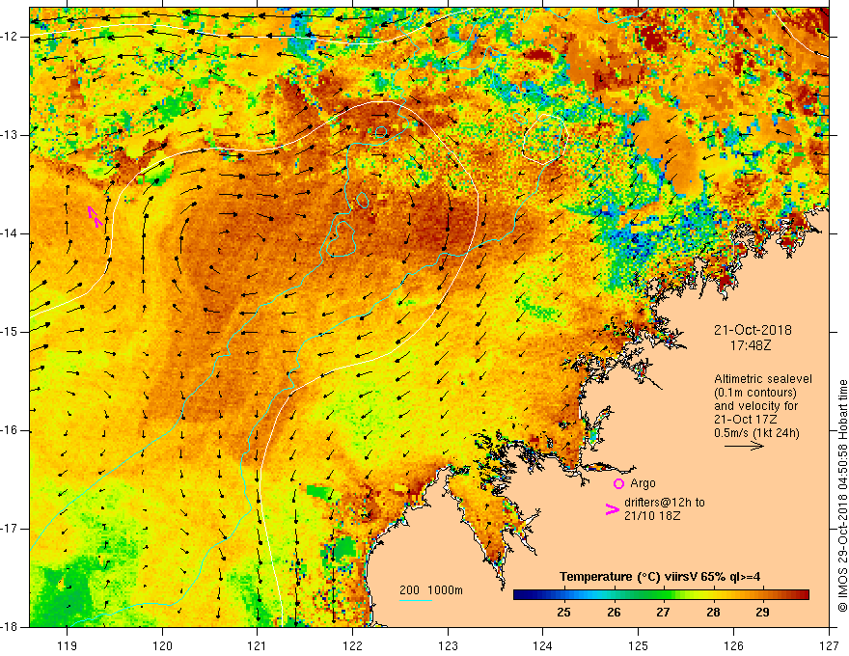Click the latitude axis label -16
This screenshot has height=656, width=849.
pyautogui.click(x=11, y=430)
